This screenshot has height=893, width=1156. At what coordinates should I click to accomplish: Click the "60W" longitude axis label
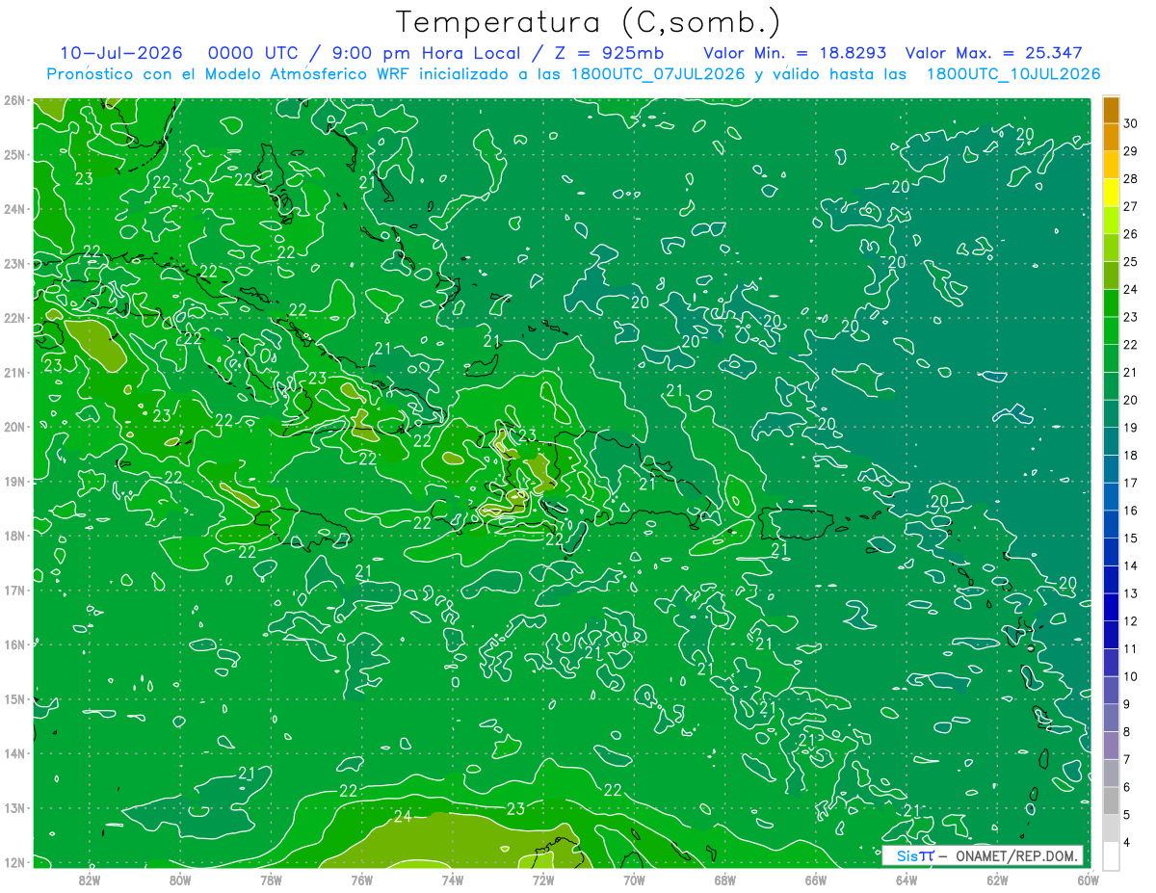[x=1088, y=880]
